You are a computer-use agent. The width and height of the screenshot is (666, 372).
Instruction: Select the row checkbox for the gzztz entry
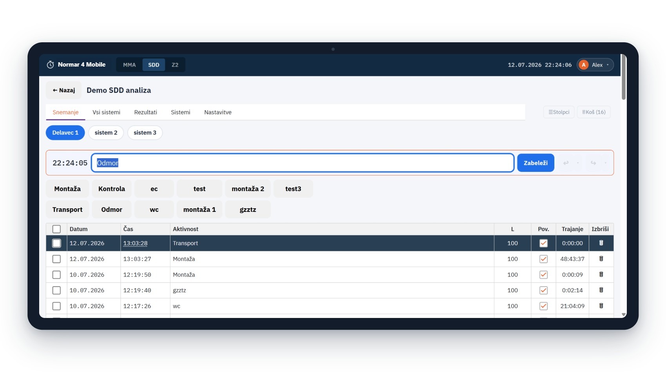[x=56, y=290]
